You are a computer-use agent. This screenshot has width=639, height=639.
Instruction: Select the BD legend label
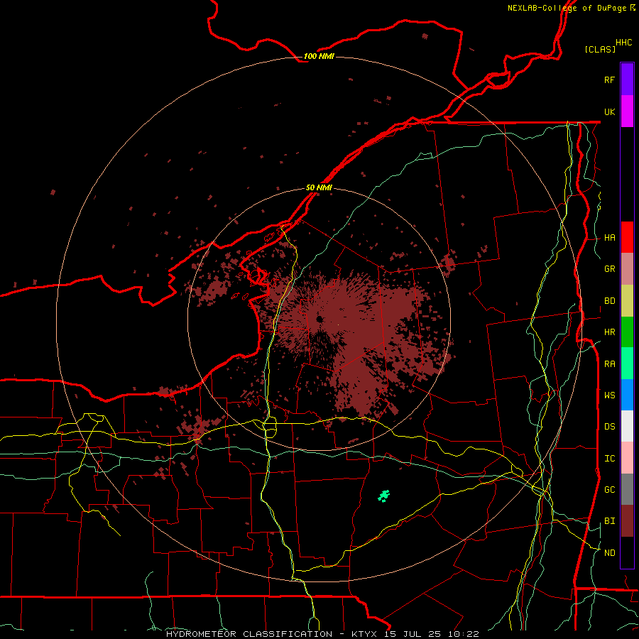(x=609, y=301)
